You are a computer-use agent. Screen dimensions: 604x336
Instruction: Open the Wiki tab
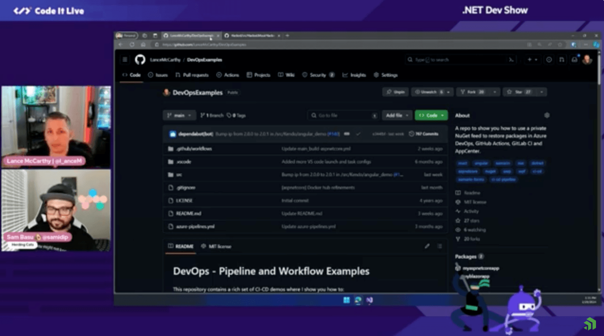pyautogui.click(x=286, y=75)
